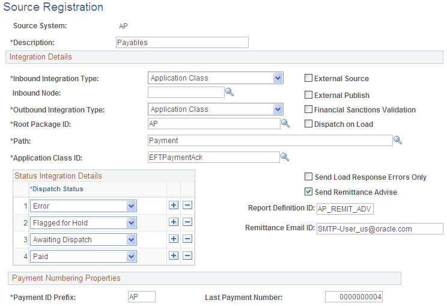
Task: Click the Path field showing Payment
Action: coord(270,140)
